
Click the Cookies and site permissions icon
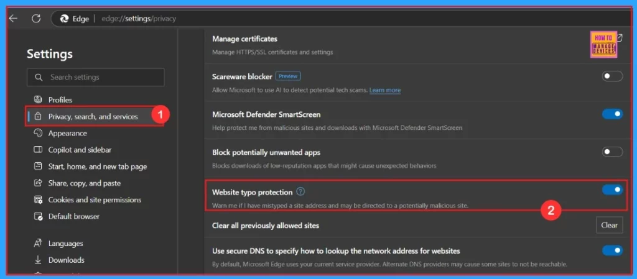click(x=38, y=199)
